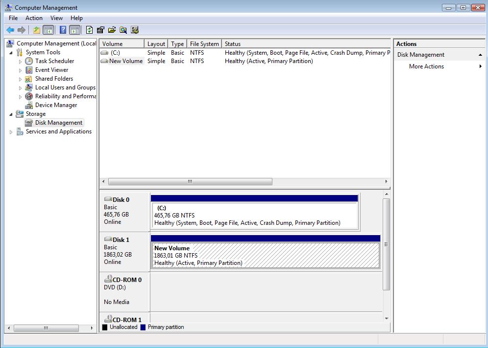Open the View menu
Viewport: 488px width, 348px height.
click(x=56, y=18)
